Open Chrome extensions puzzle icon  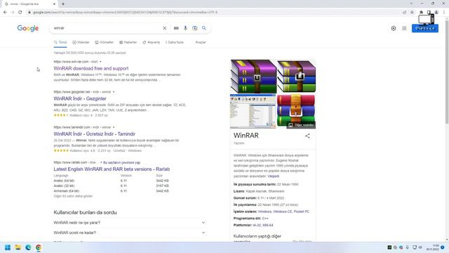pyautogui.click(x=421, y=13)
